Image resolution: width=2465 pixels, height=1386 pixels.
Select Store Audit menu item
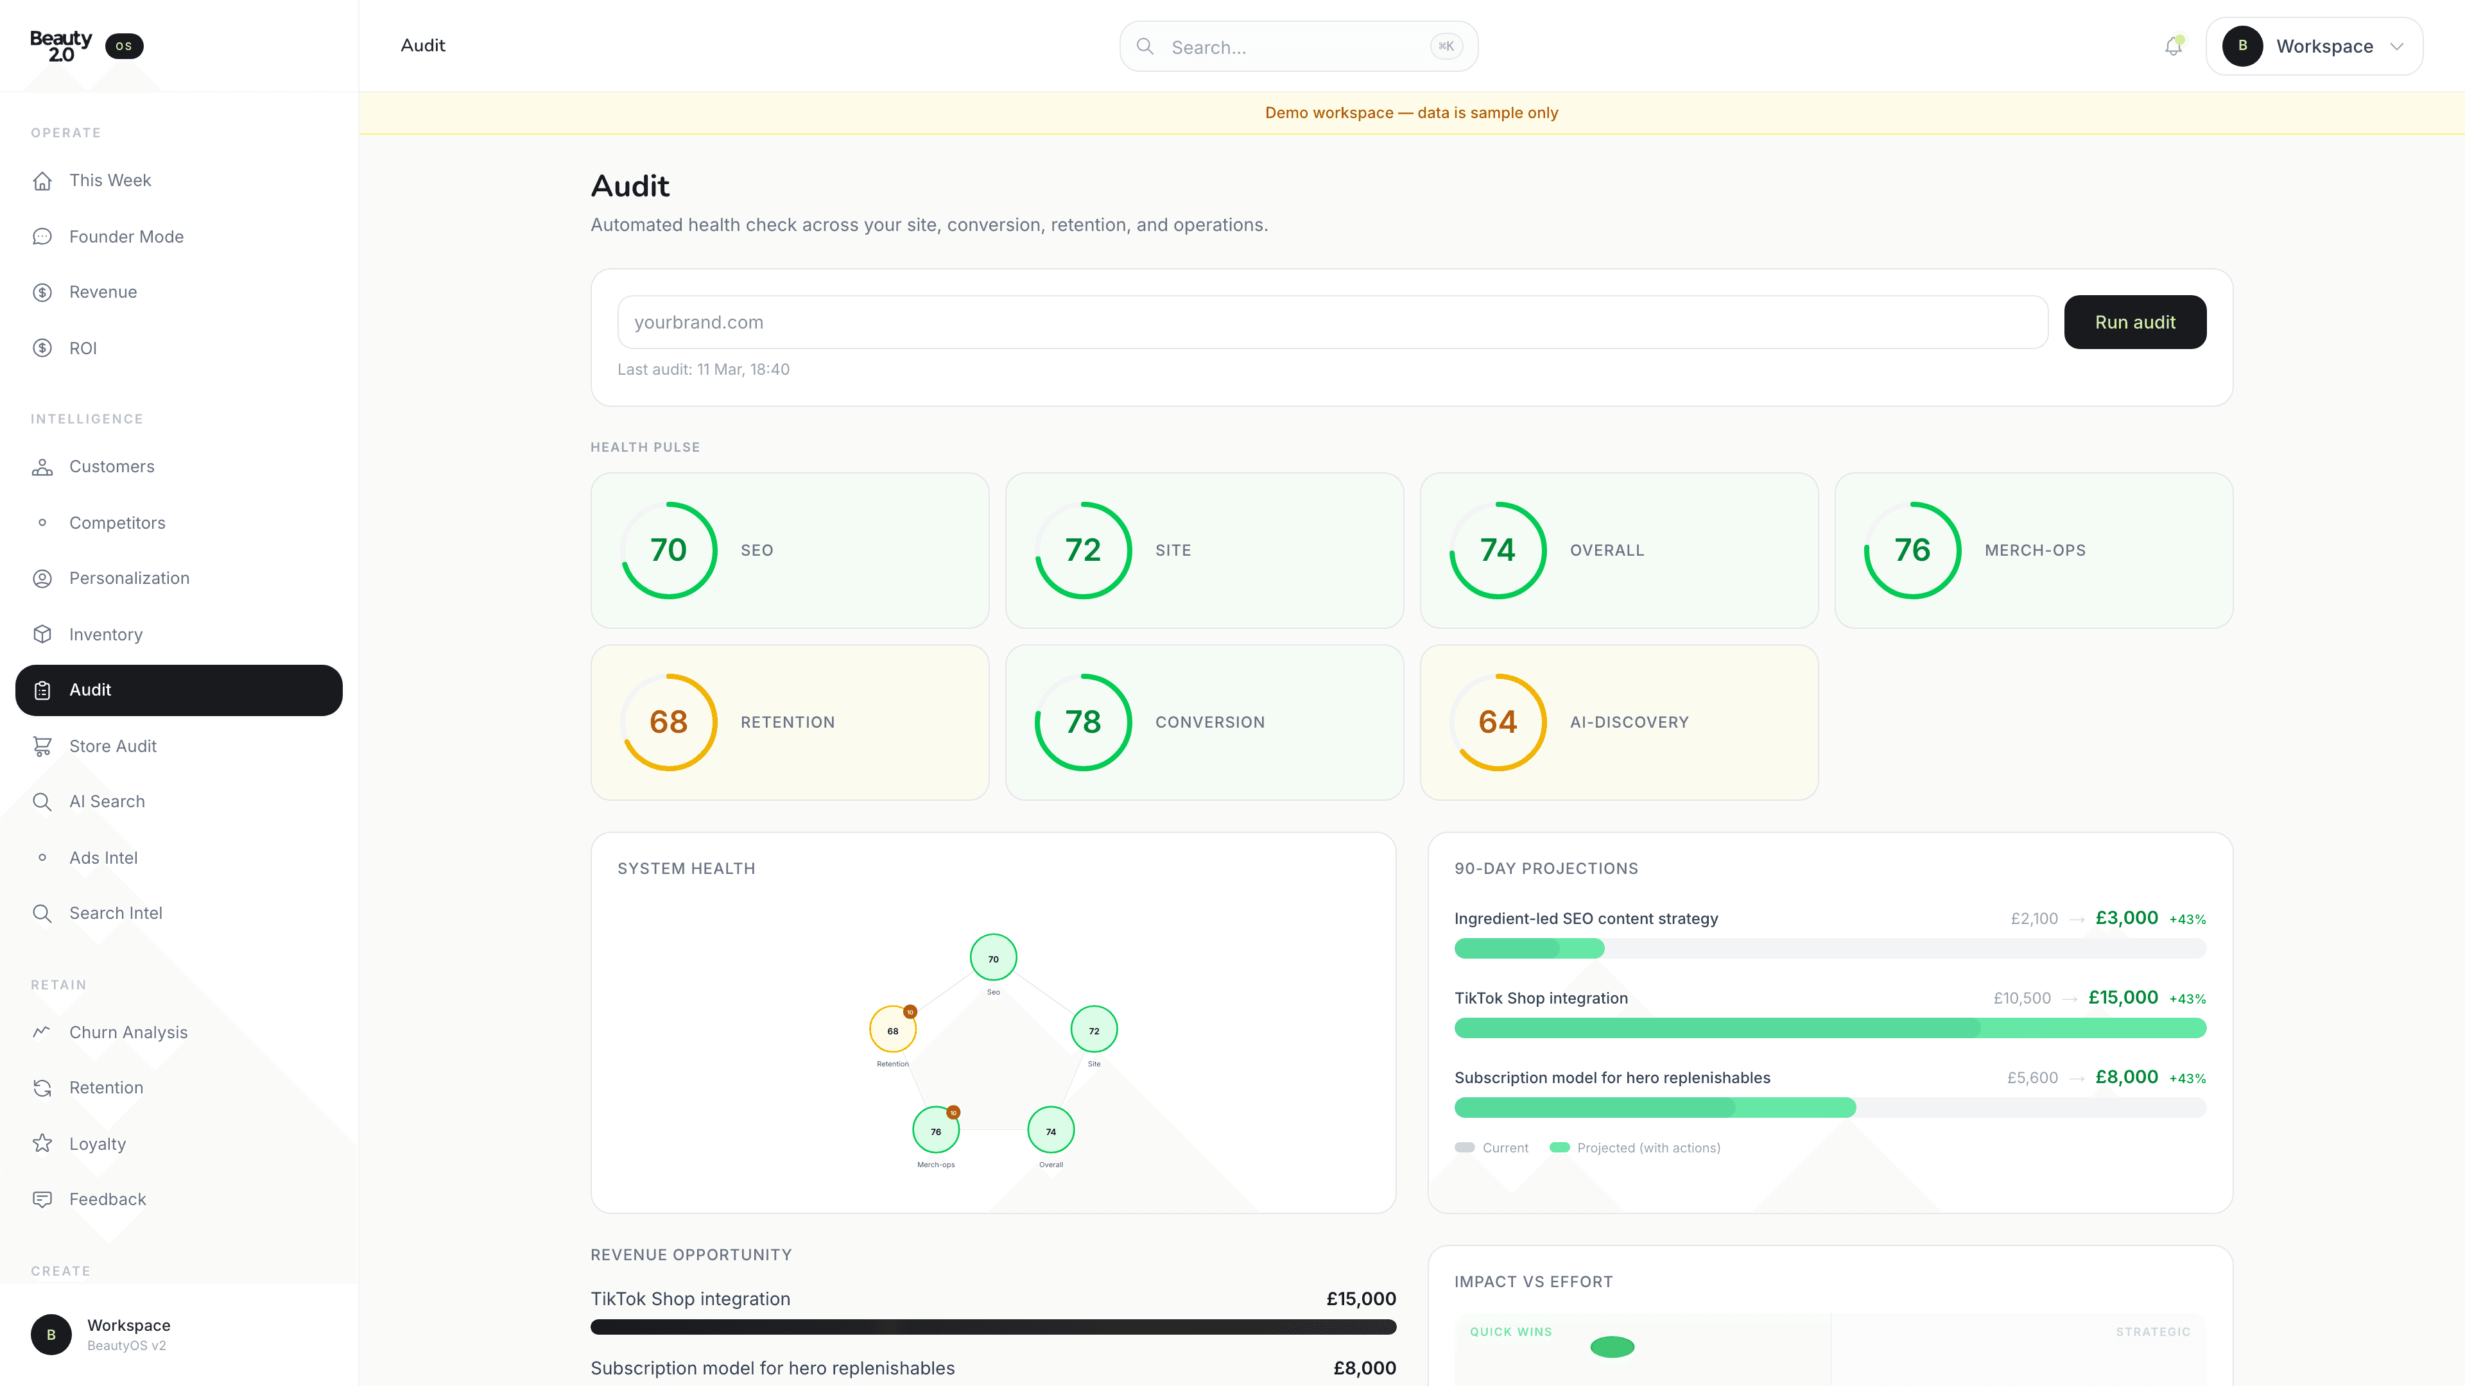click(x=179, y=746)
